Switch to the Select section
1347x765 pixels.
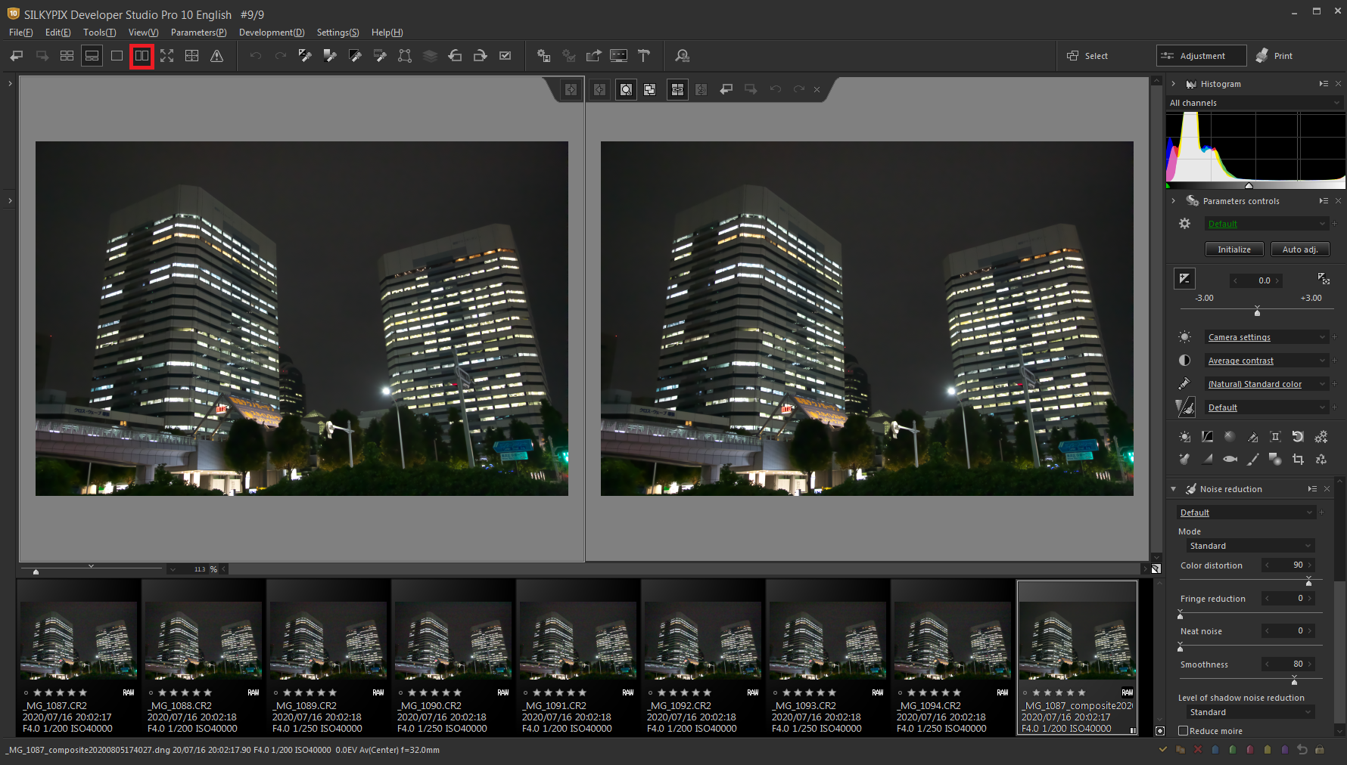coord(1087,56)
